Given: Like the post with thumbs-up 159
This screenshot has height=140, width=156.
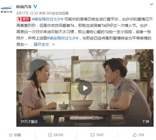Looking at the screenshot, I should 138,135.
